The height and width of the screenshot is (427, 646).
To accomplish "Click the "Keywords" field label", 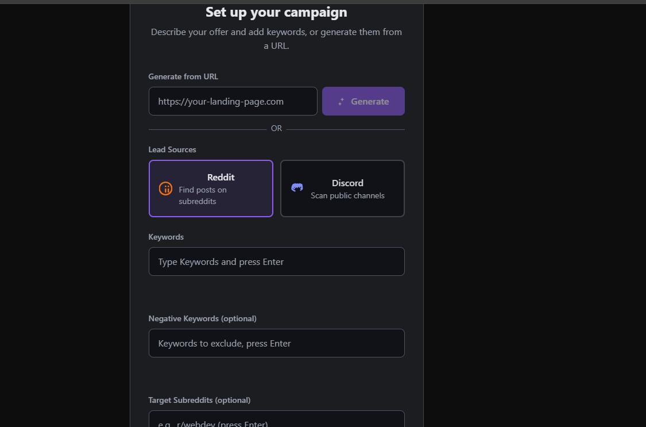I will [166, 237].
